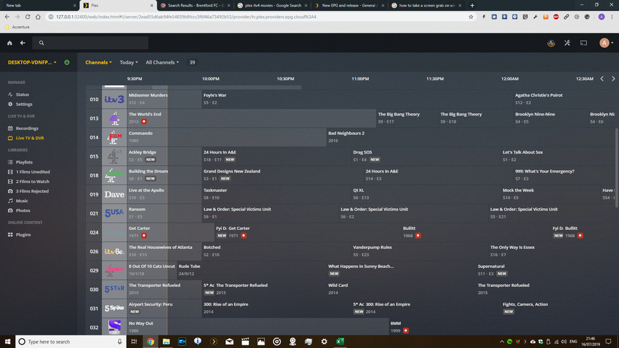Open Windows notification center
The height and width of the screenshot is (348, 619).
608,341
